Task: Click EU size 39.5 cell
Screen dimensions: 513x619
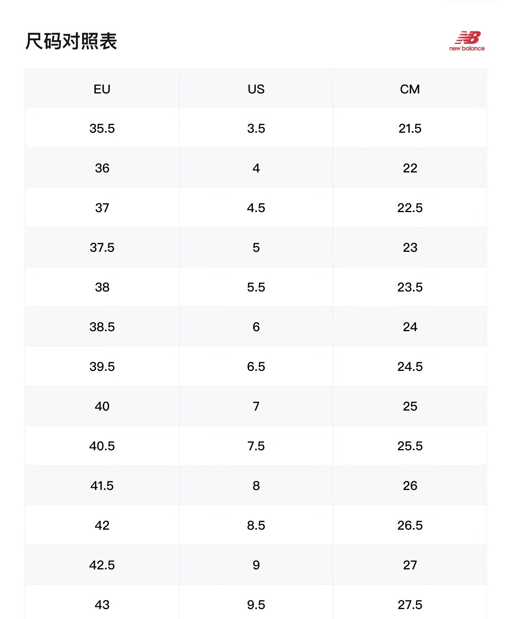Action: [102, 366]
